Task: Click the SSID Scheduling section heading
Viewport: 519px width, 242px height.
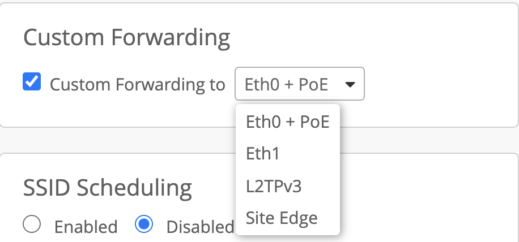Action: pos(108,186)
